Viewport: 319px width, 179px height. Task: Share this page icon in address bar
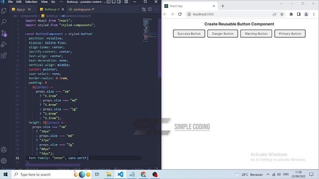[275, 14]
